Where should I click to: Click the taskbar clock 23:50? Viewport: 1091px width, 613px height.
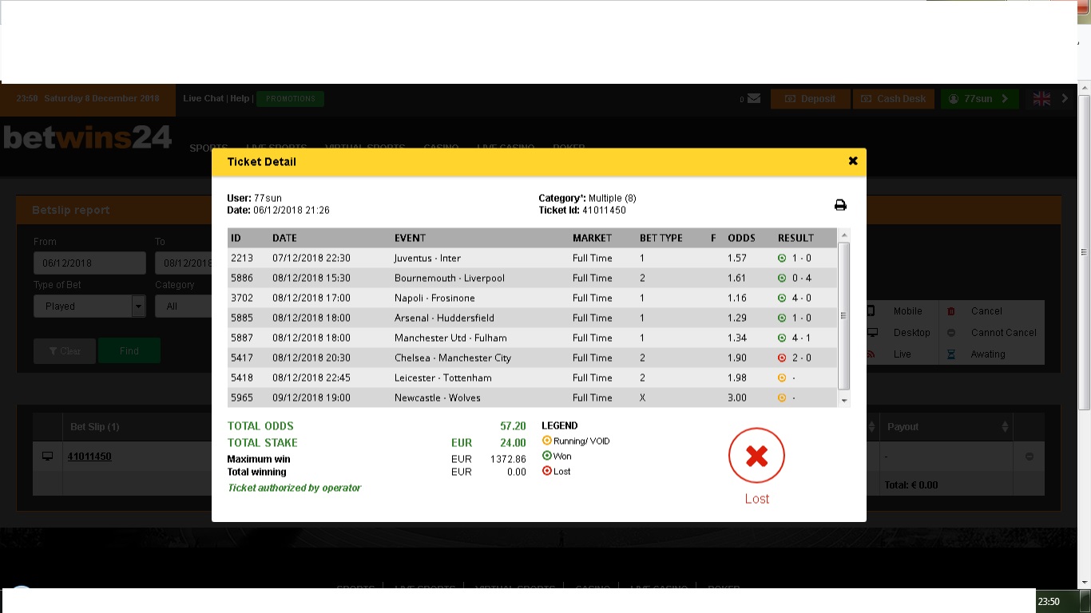(1049, 601)
